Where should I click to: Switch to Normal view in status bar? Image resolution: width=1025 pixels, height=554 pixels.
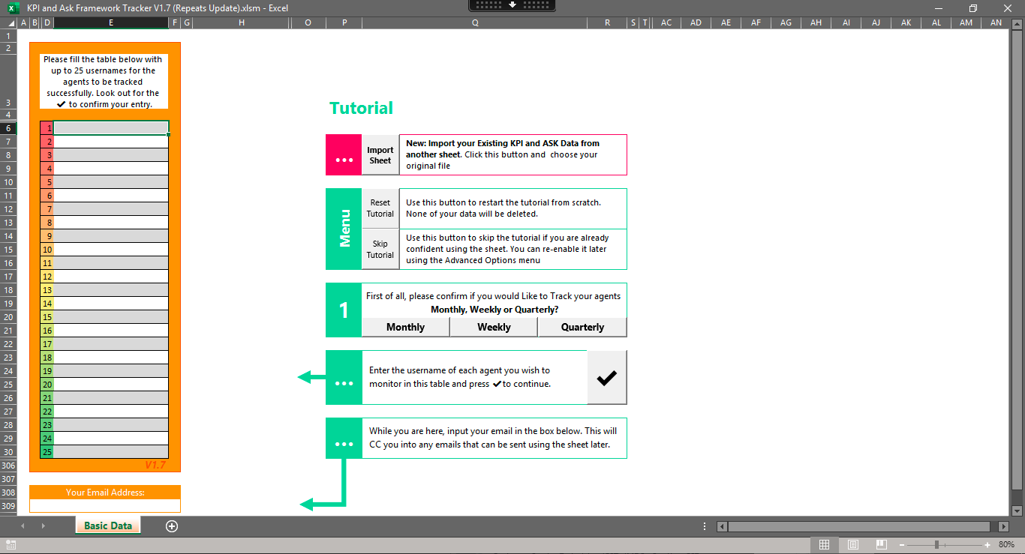[824, 545]
